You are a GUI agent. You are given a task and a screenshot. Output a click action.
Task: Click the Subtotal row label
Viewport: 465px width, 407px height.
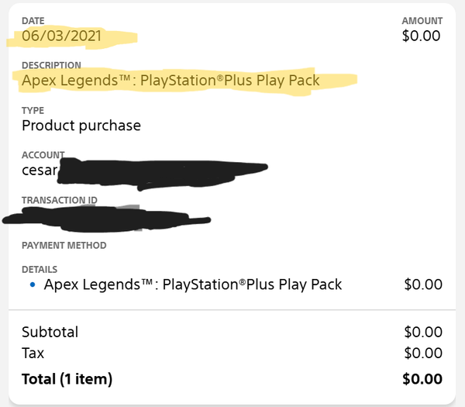coord(50,332)
